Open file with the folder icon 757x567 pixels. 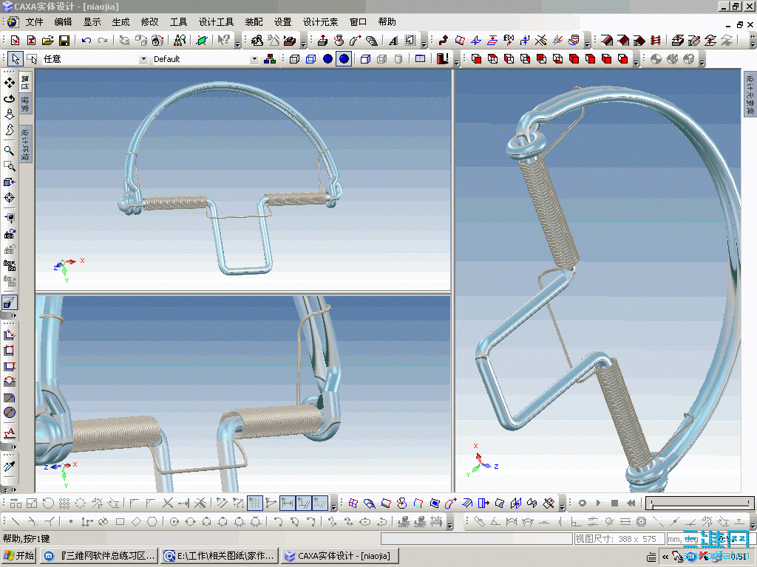pyautogui.click(x=47, y=41)
